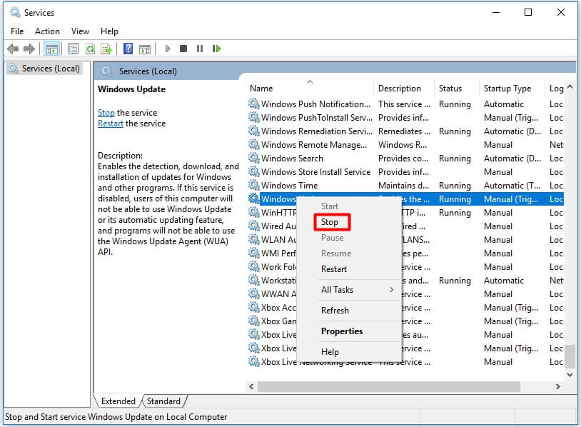Toggle the Show/Hide Action Pane icon
The image size is (581, 427).
click(145, 49)
